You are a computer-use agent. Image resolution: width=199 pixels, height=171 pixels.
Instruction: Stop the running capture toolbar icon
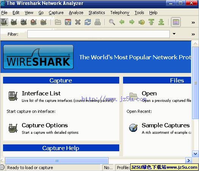34,22
